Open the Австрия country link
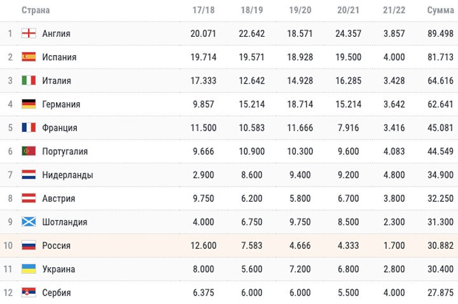 pyautogui.click(x=59, y=199)
